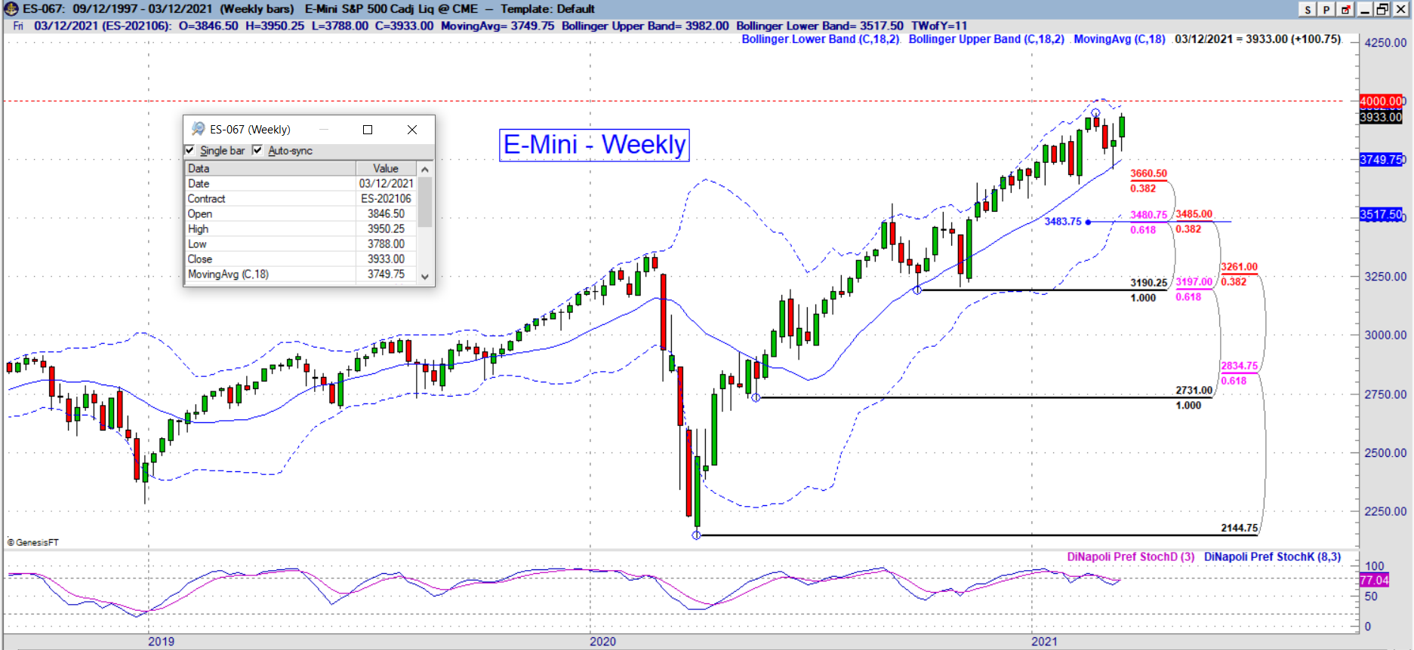Click the 2020 label on time axis

tap(602, 642)
